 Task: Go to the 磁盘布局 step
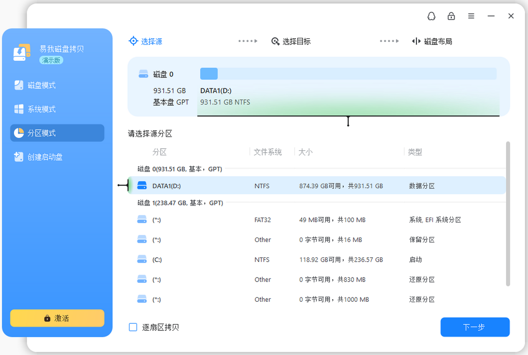coord(432,41)
